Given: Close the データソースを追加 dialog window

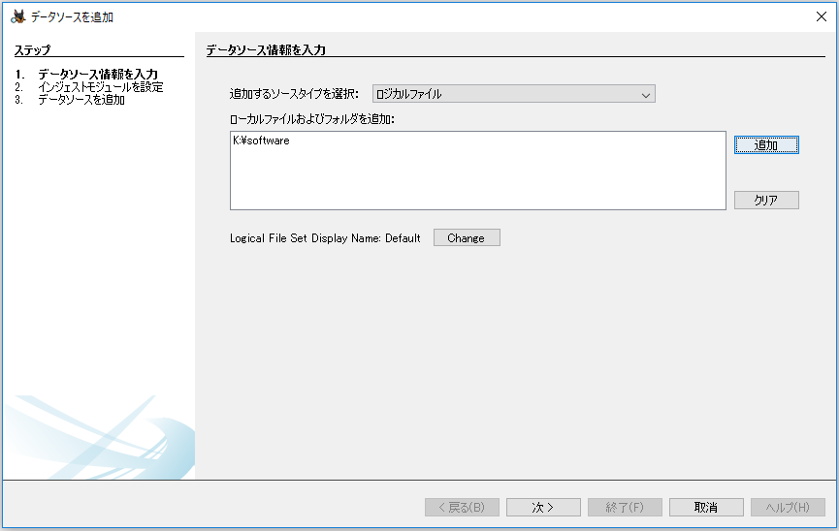Looking at the screenshot, I should (x=822, y=16).
